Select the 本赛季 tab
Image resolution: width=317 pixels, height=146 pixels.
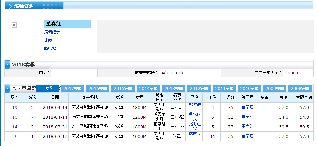47,88
